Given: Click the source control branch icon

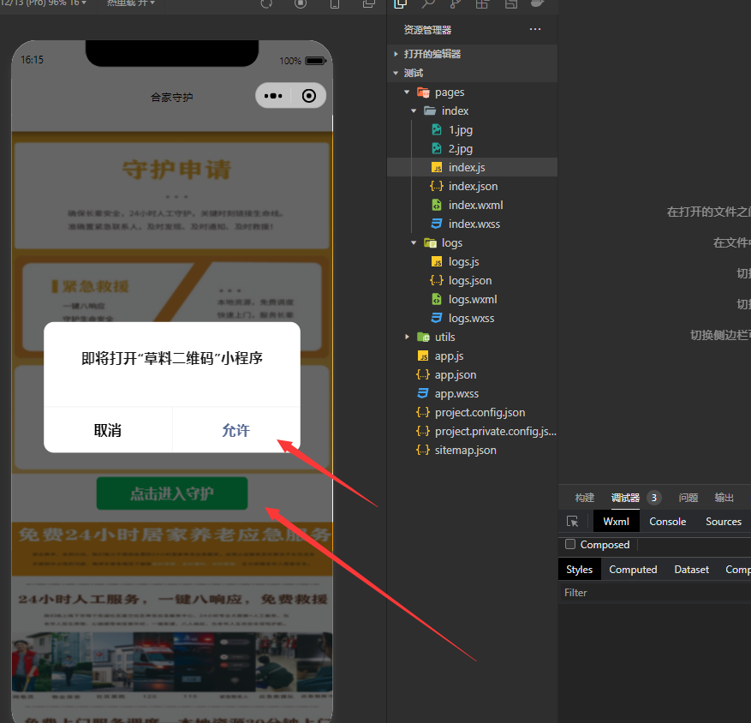Looking at the screenshot, I should (455, 3).
